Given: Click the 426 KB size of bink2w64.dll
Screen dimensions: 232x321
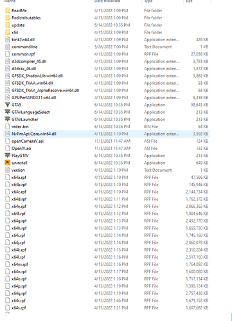Looking at the screenshot, I should tap(202, 40).
